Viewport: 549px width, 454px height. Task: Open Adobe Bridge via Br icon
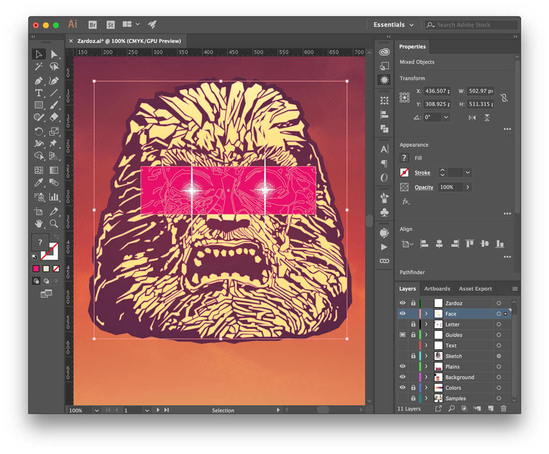click(93, 25)
